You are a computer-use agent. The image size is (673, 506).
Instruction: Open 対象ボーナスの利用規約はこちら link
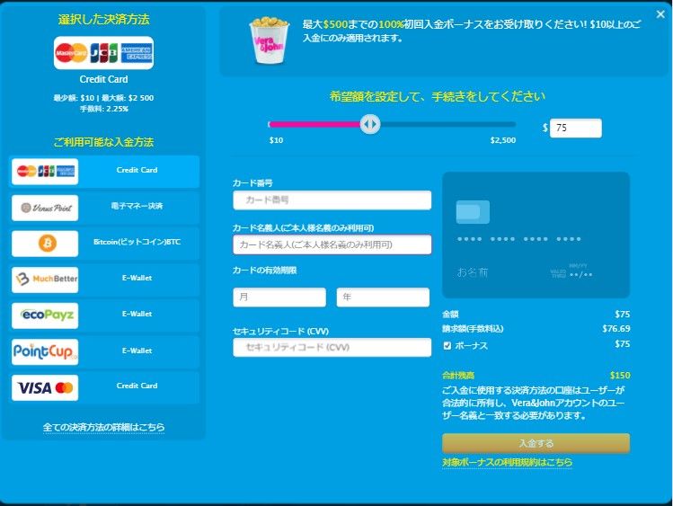point(507,462)
